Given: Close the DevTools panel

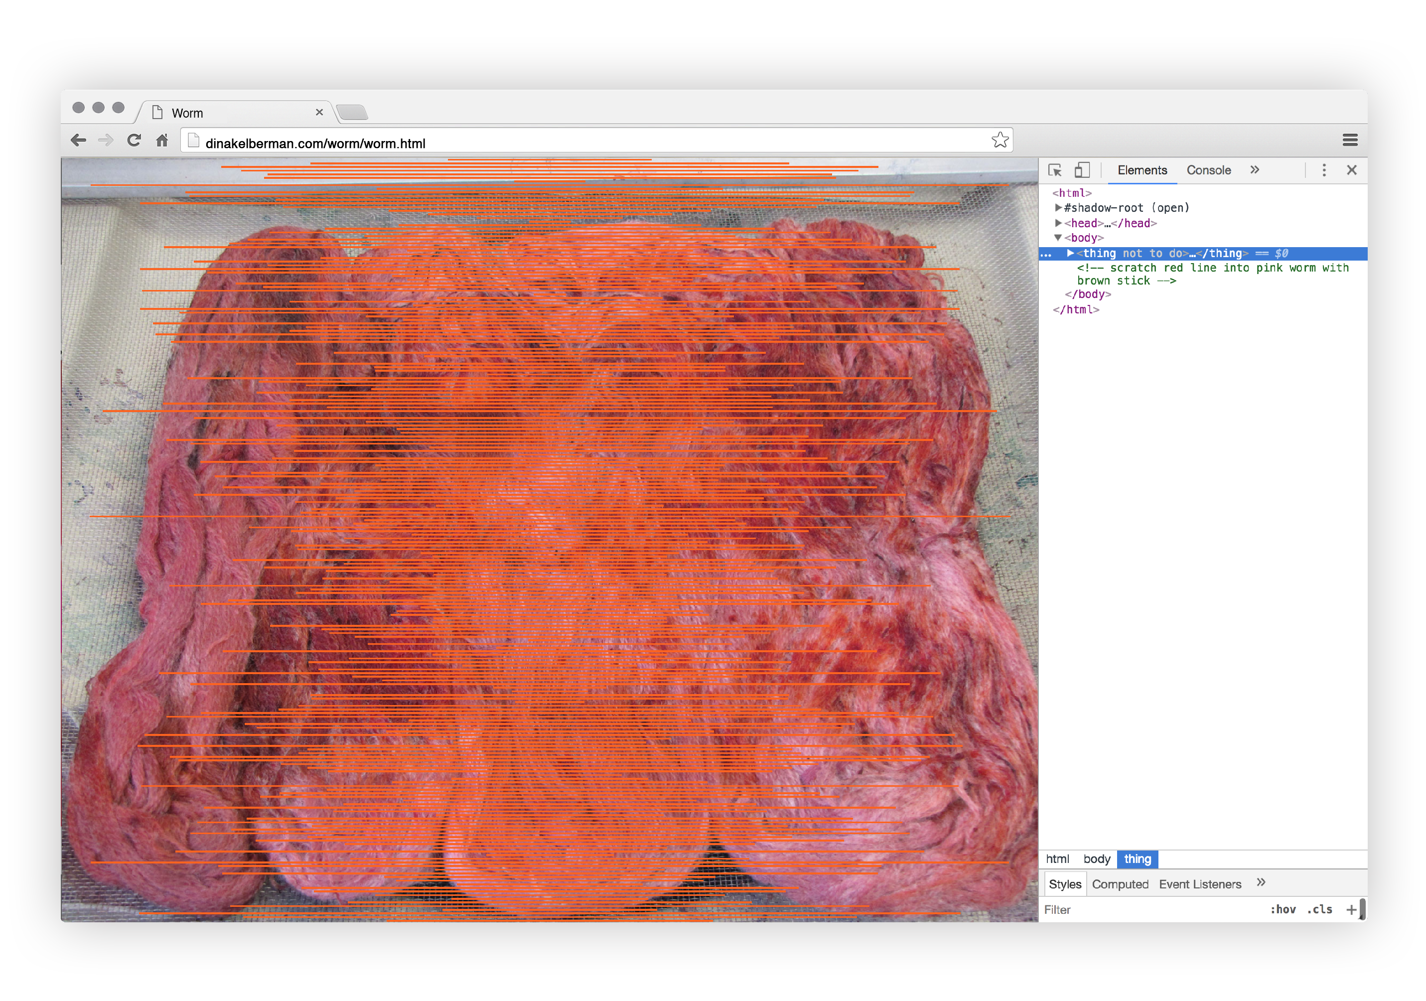Looking at the screenshot, I should pos(1351,170).
